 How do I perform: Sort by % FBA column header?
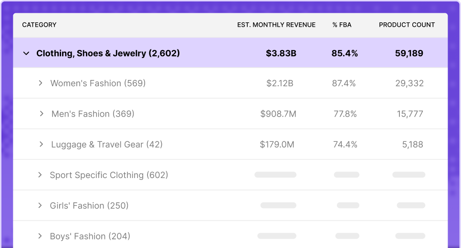coord(342,25)
